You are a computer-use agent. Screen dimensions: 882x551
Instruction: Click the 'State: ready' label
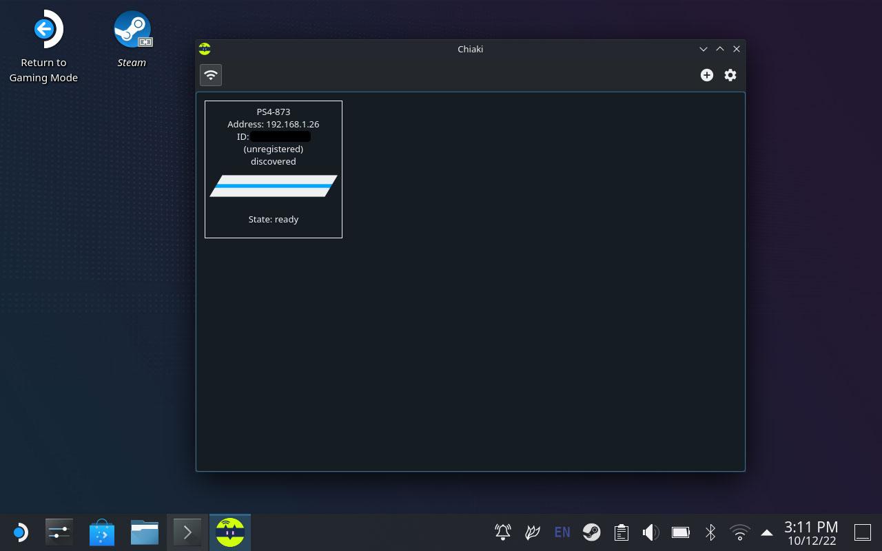(x=274, y=219)
